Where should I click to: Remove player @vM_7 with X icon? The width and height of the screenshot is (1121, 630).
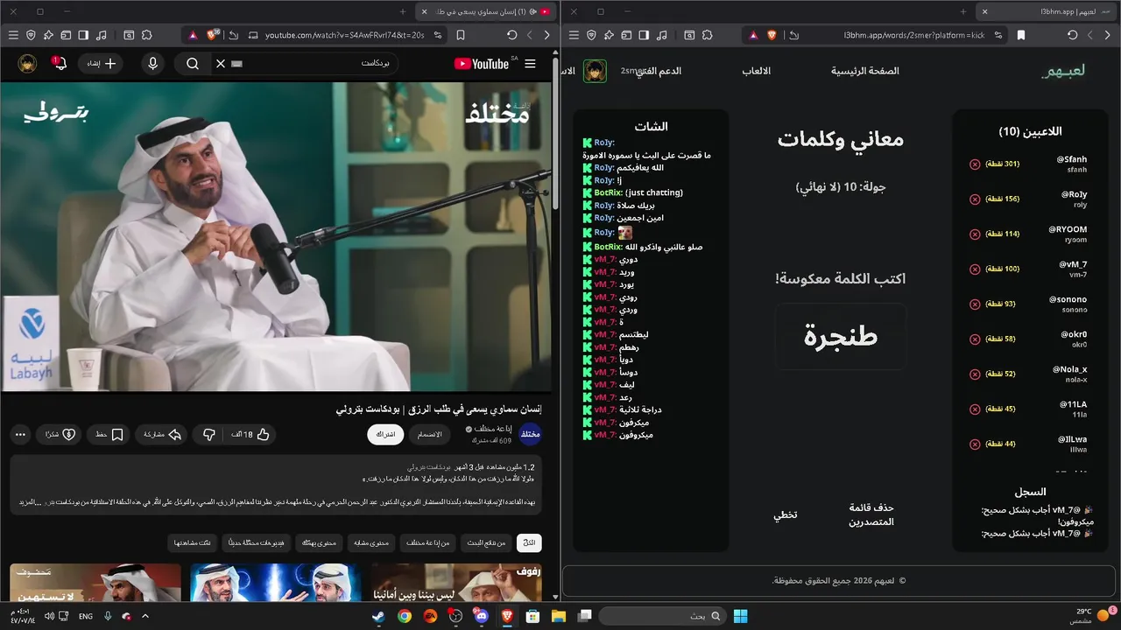click(x=975, y=269)
